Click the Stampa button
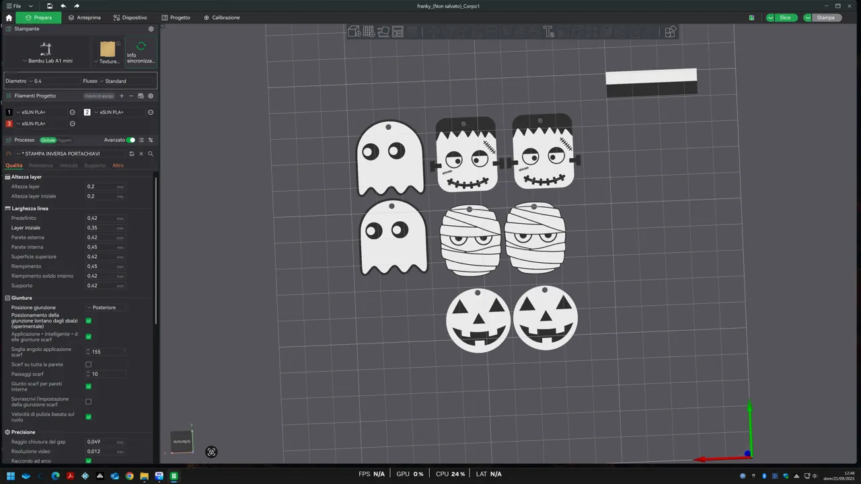This screenshot has width=861, height=484. click(826, 17)
